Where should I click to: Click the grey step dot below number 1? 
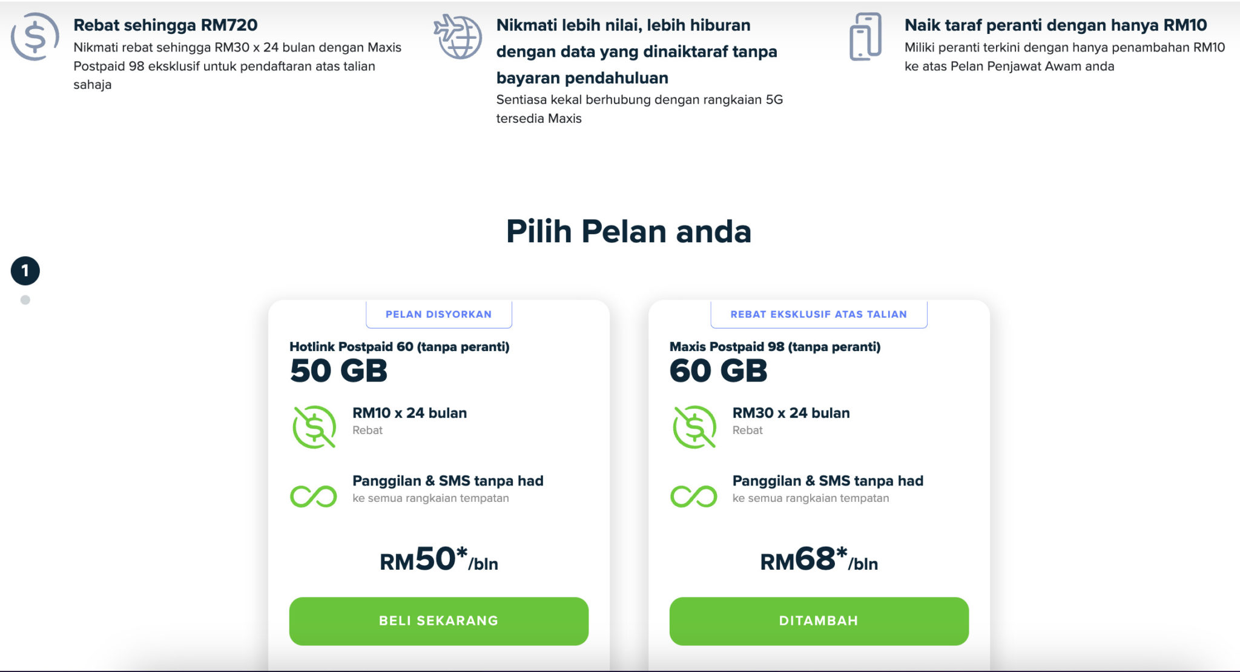click(25, 300)
